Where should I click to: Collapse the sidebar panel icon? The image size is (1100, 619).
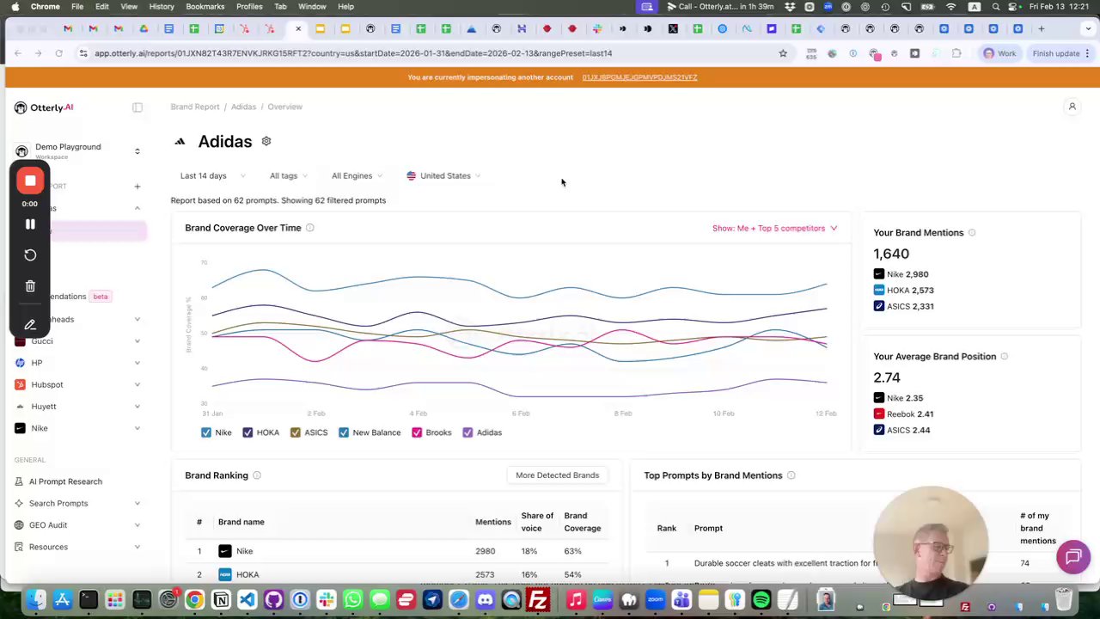click(x=137, y=107)
